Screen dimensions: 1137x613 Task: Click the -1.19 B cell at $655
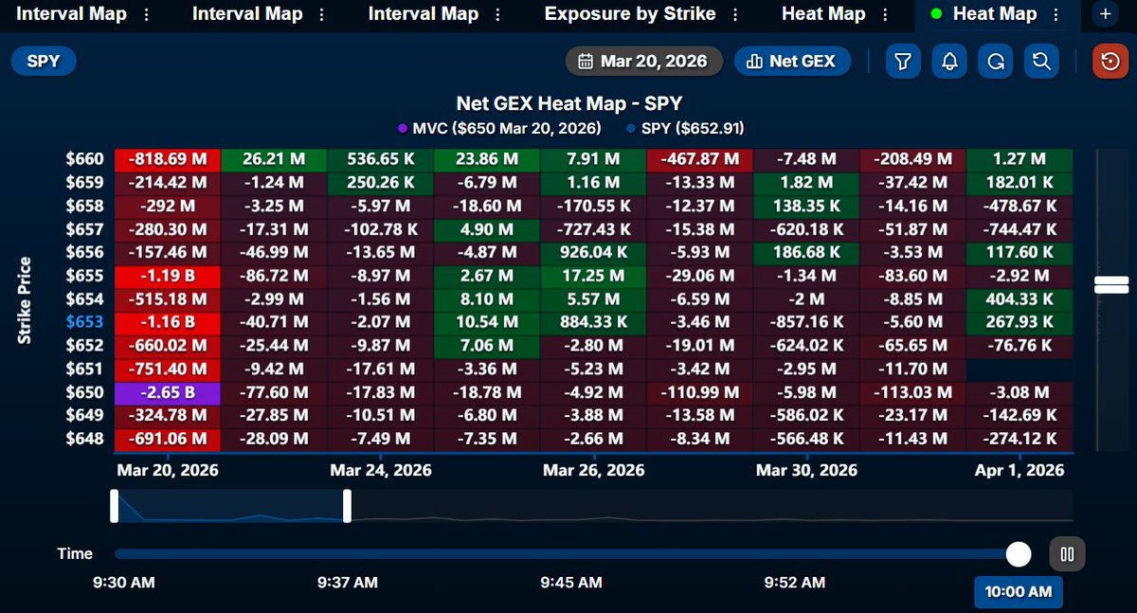(167, 276)
